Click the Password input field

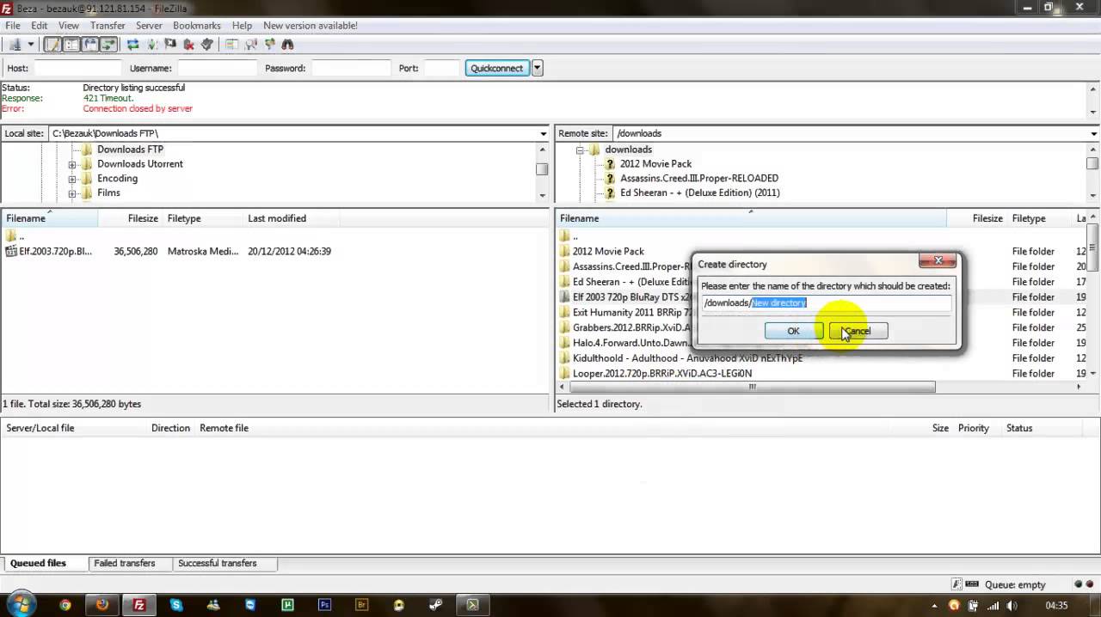click(351, 68)
